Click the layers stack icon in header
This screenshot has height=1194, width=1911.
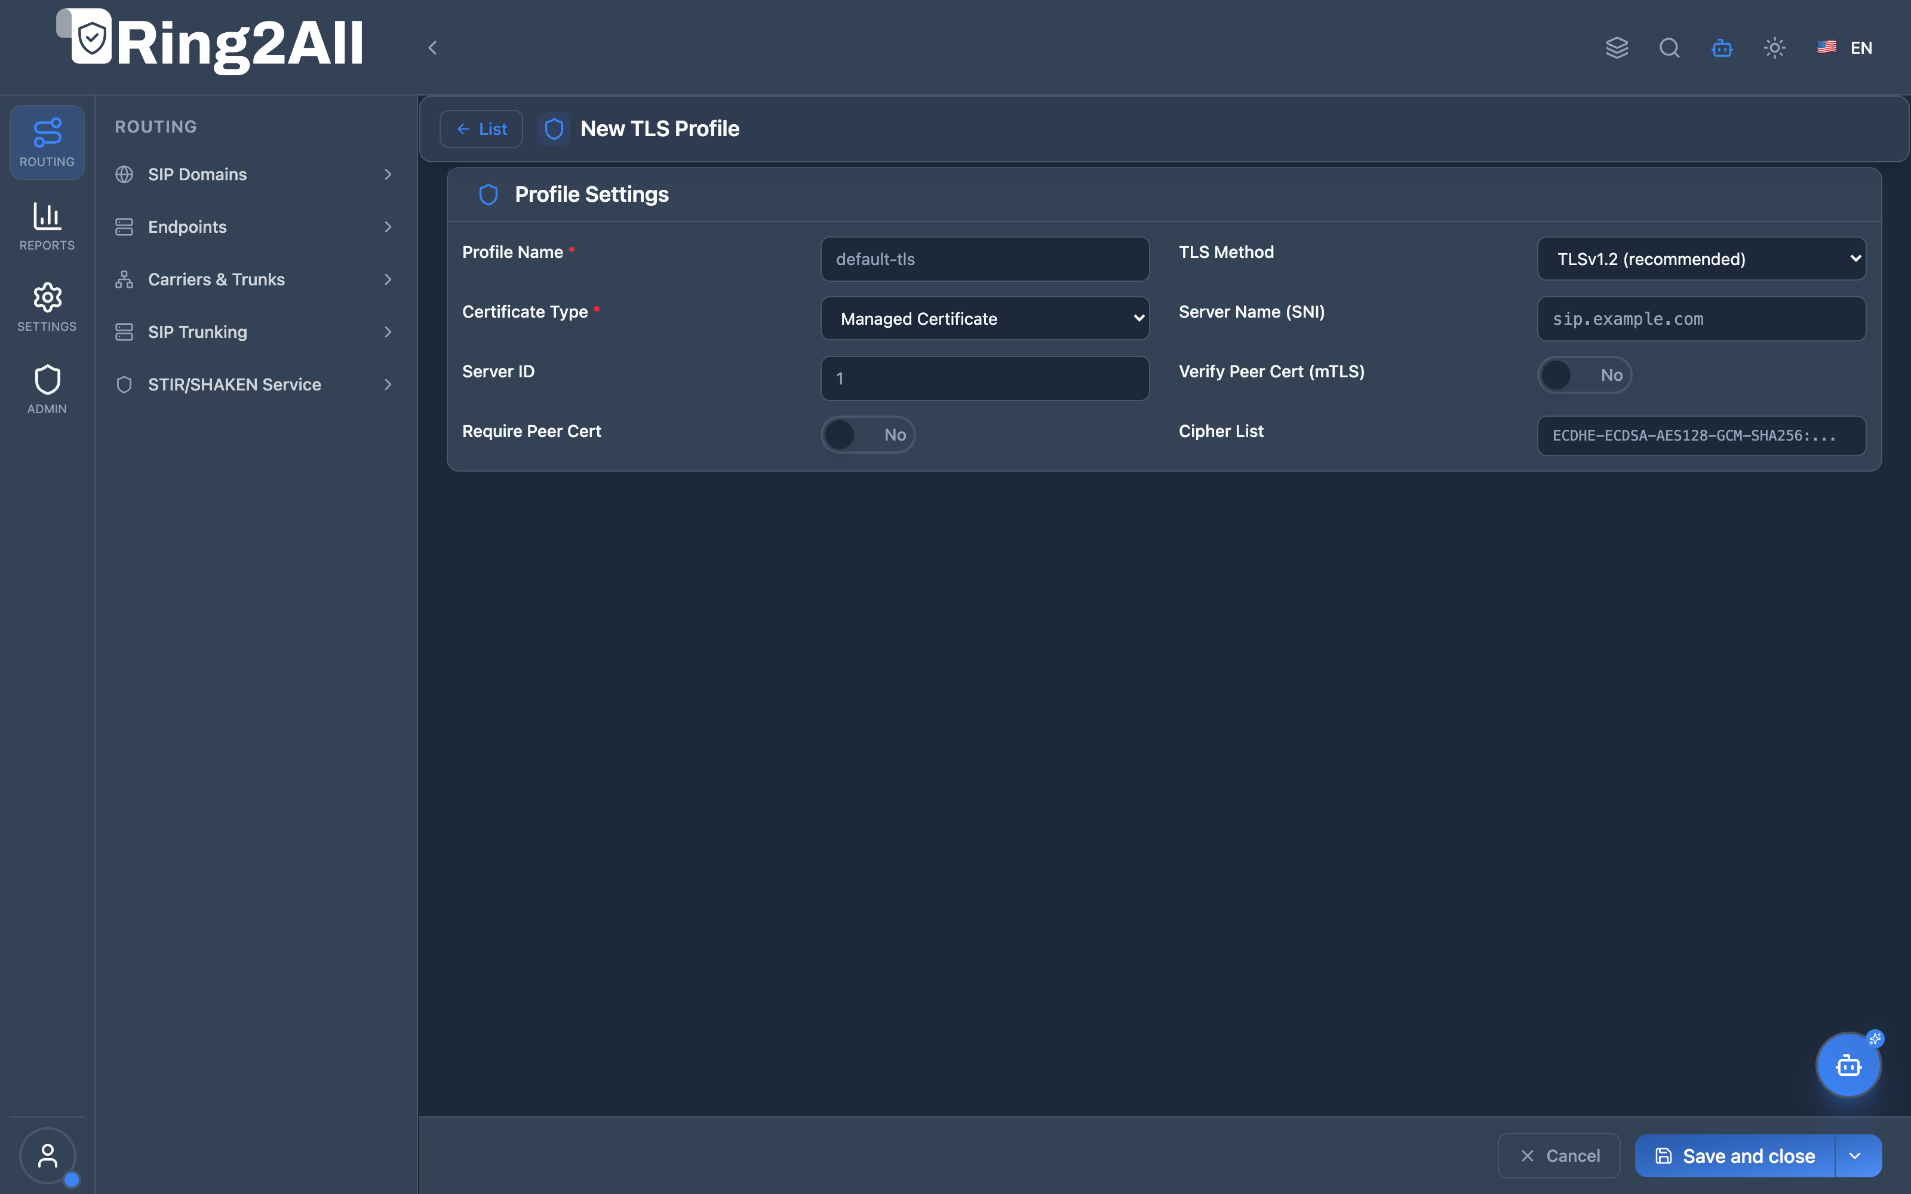1617,47
